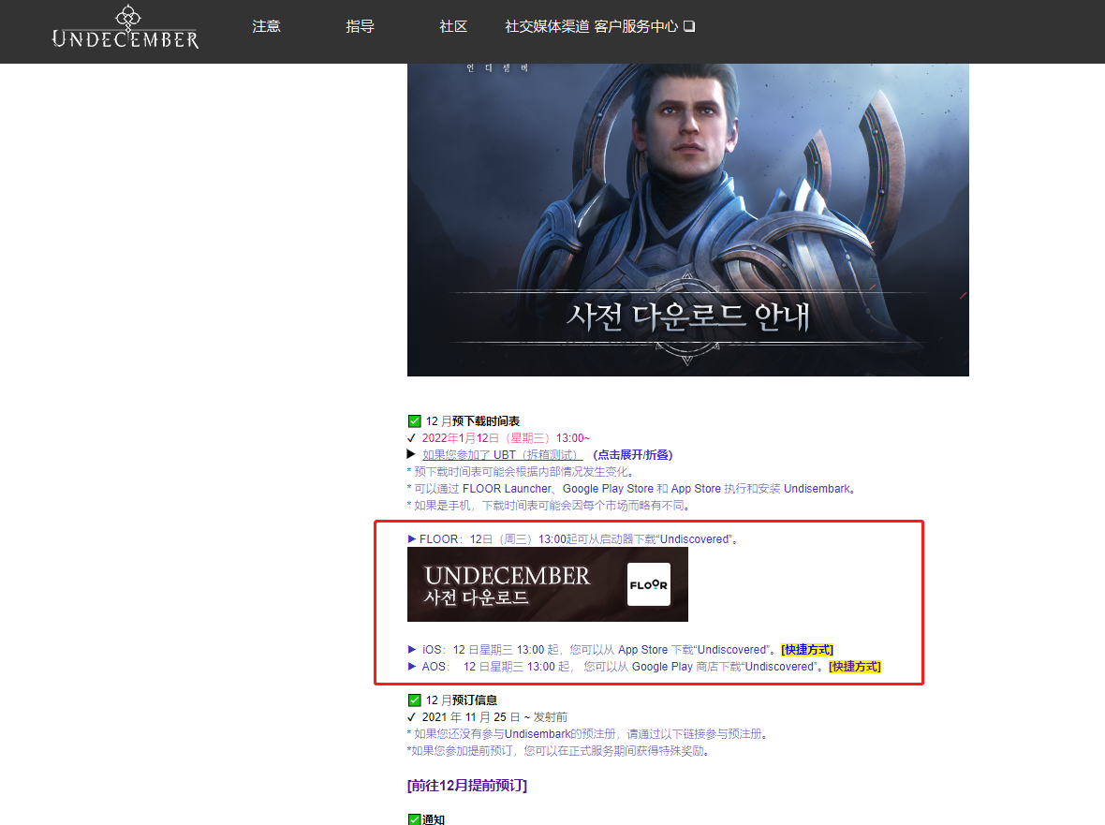Click the FLOOR: 12日 13:00 download line
This screenshot has height=825, width=1105.
[x=572, y=539]
